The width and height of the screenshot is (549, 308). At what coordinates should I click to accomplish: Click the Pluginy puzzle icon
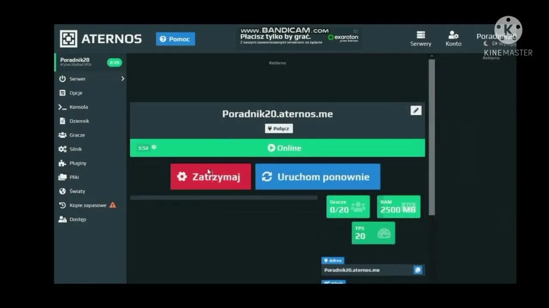click(x=63, y=163)
